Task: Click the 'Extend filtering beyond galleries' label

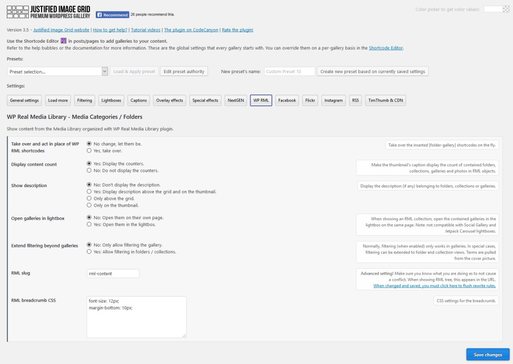Action: pyautogui.click(x=44, y=246)
